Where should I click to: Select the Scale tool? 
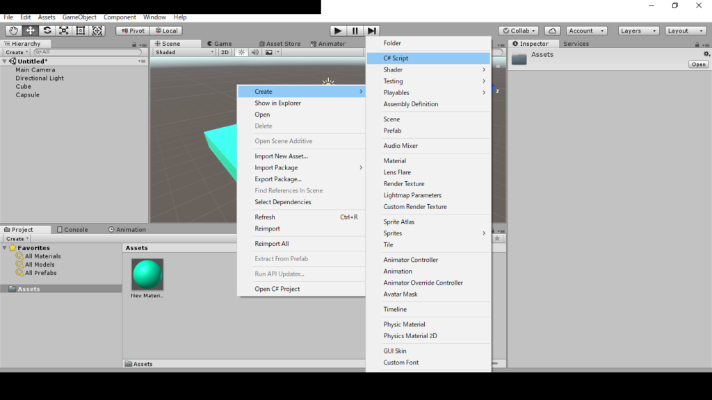tap(64, 31)
